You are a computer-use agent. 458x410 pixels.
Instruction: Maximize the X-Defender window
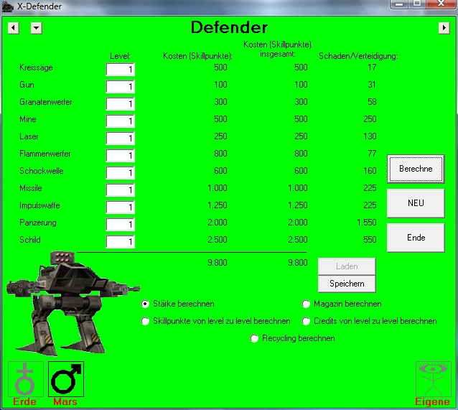pyautogui.click(x=417, y=4)
